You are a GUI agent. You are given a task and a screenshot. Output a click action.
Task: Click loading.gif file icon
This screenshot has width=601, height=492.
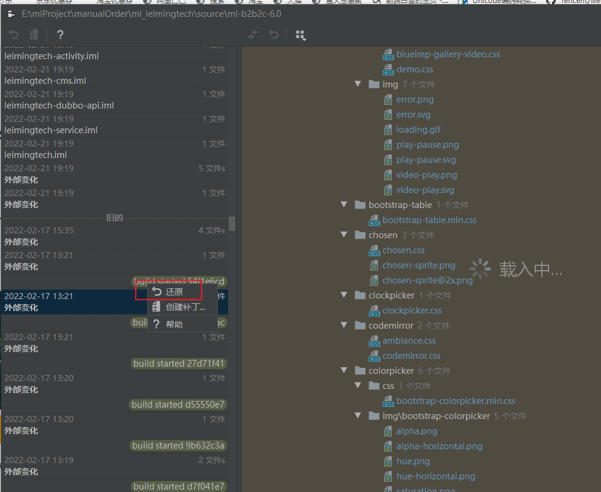coord(388,130)
